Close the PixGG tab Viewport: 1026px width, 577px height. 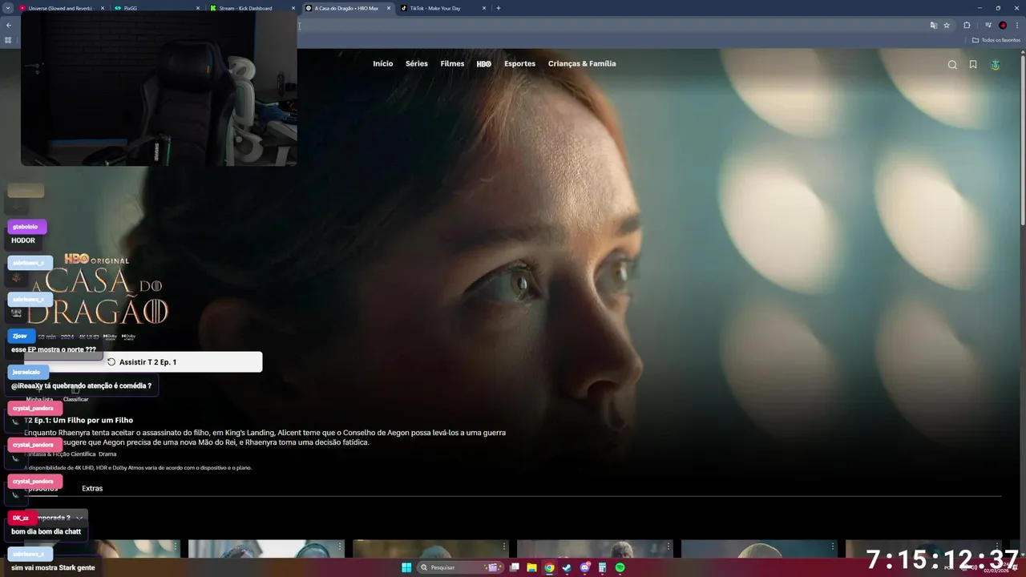tap(198, 8)
